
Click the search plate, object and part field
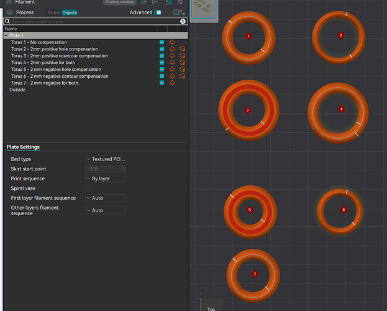pyautogui.click(x=96, y=22)
